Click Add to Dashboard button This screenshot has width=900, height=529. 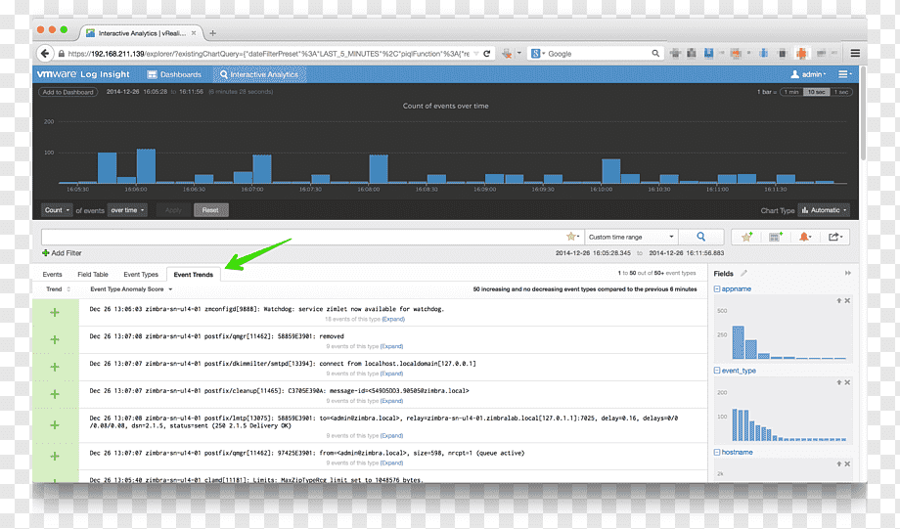coord(67,92)
